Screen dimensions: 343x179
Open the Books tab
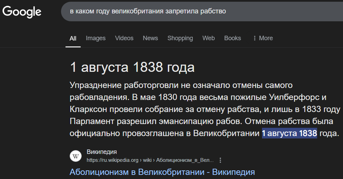[233, 38]
